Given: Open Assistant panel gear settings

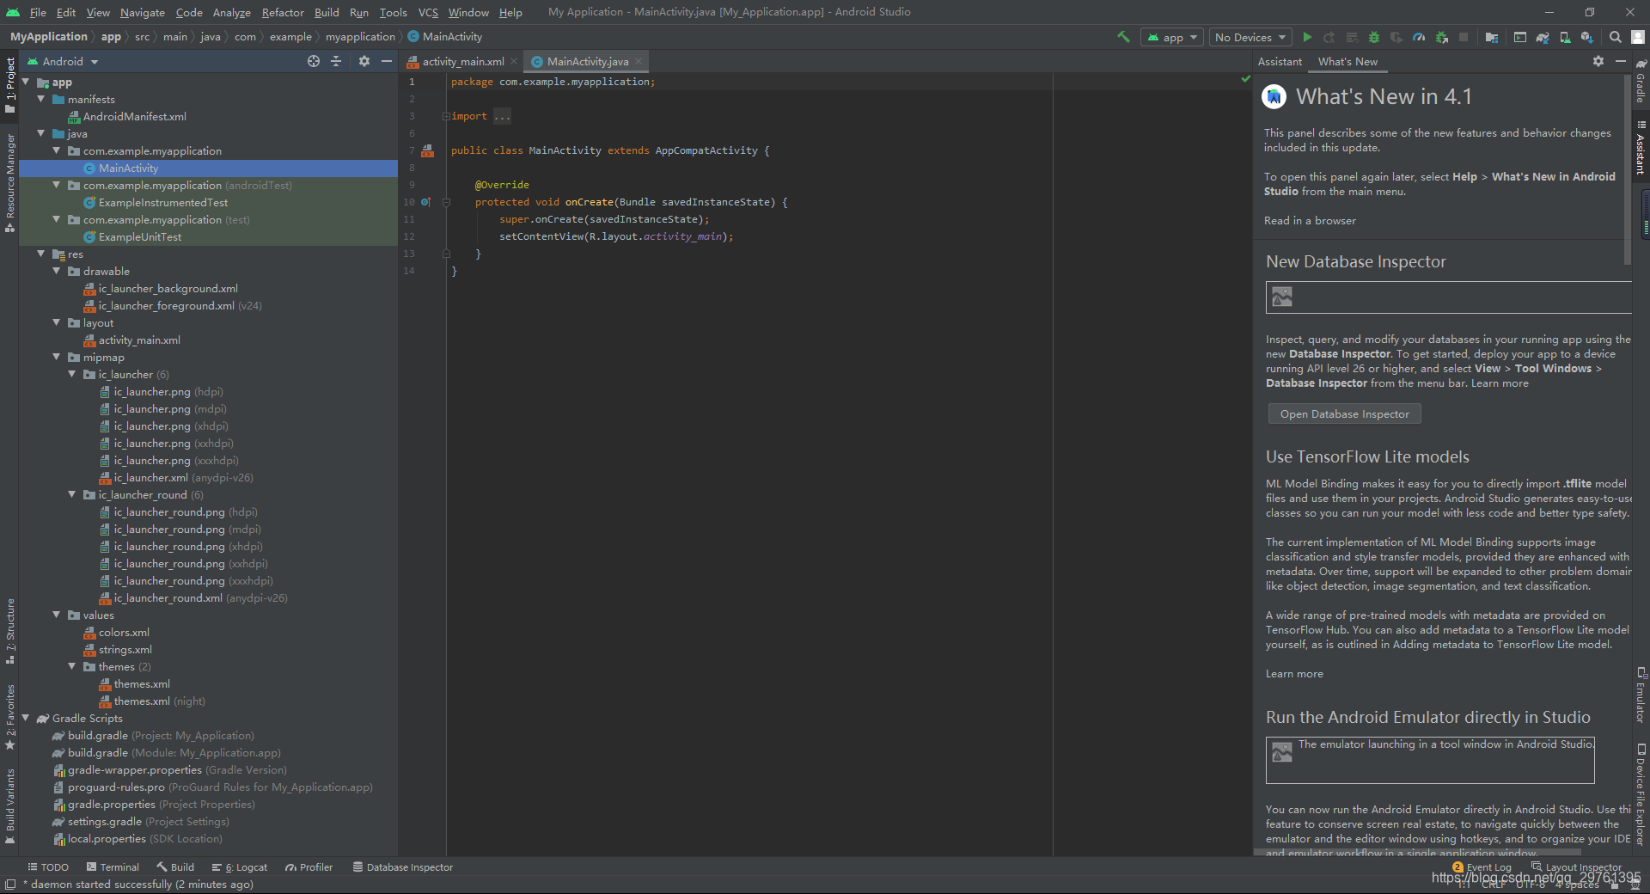Looking at the screenshot, I should click(x=1598, y=61).
